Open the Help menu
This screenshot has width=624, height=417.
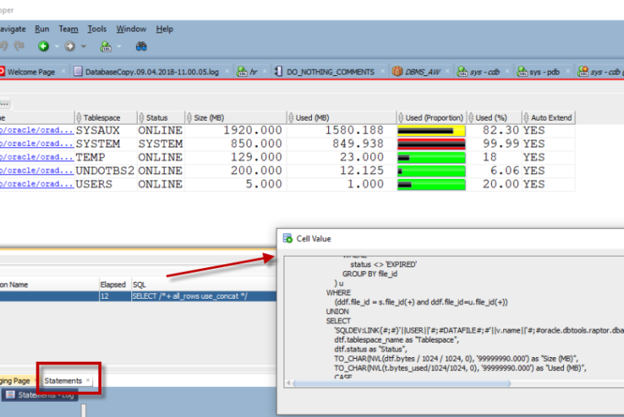(165, 29)
